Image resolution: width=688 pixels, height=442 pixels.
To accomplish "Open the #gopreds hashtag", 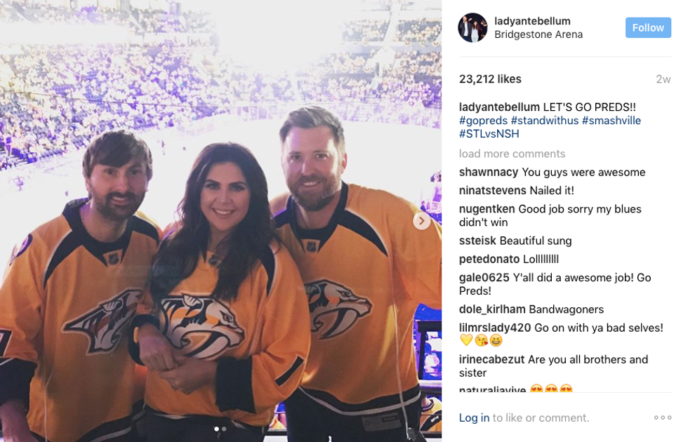I will pos(483,121).
